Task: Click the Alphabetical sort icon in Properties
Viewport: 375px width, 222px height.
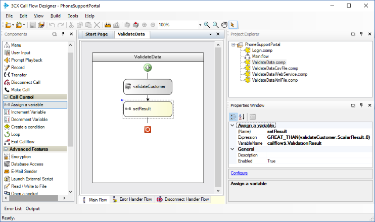Action: [242, 117]
